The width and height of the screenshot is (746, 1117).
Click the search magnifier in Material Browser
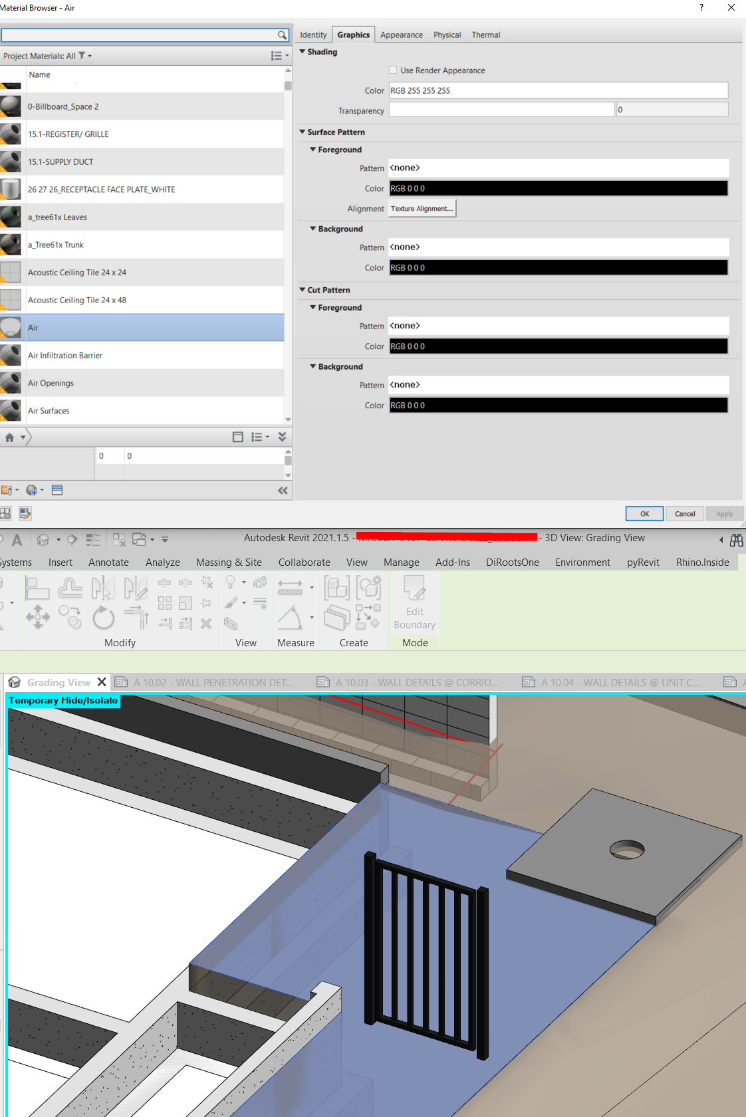click(282, 35)
